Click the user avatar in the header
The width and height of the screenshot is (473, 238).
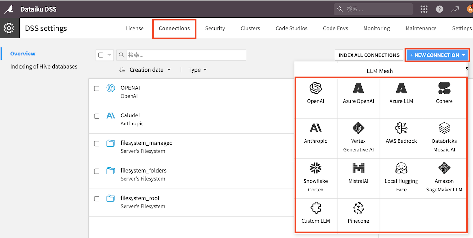469,9
